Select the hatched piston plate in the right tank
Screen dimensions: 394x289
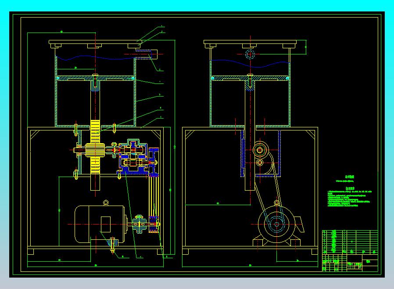[250, 78]
